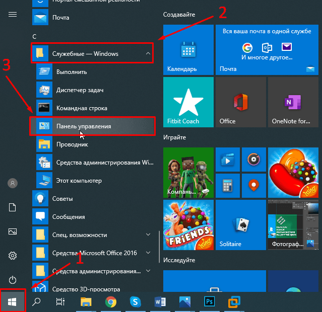Image resolution: width=322 pixels, height=312 pixels.
Task: Launch Photoshop from the taskbar
Action: pos(209,302)
